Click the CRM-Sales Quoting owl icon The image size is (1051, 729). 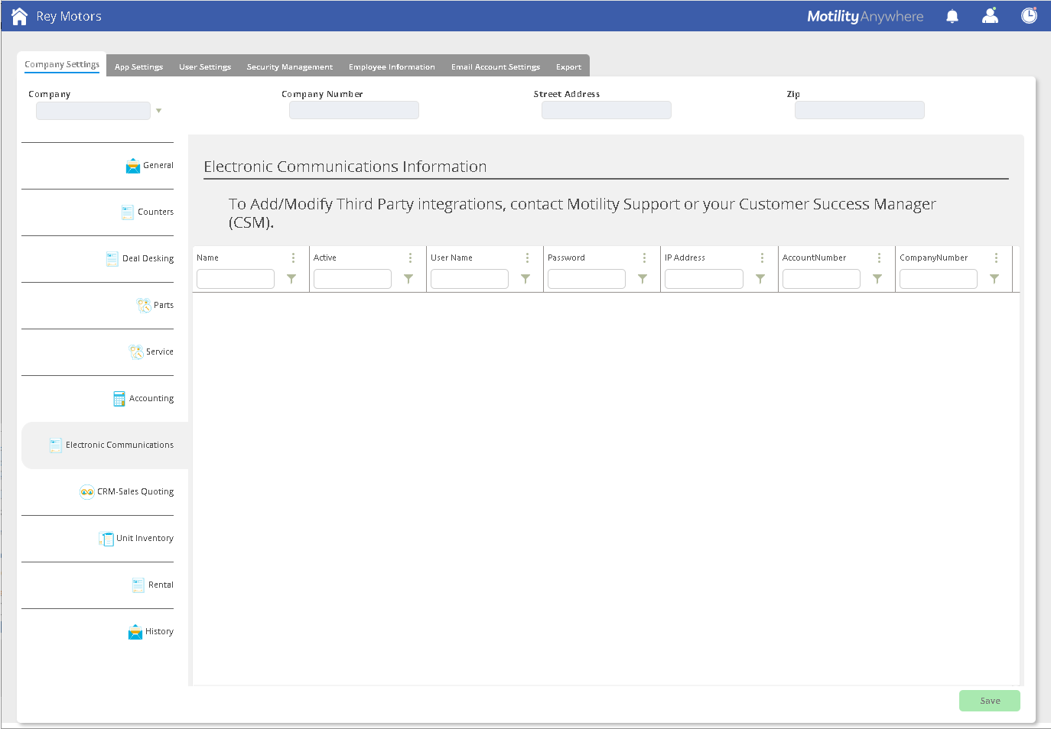click(x=87, y=492)
